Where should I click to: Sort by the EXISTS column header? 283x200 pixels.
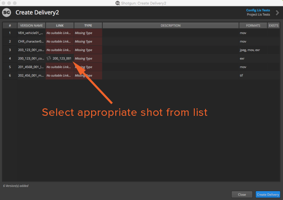(273, 25)
